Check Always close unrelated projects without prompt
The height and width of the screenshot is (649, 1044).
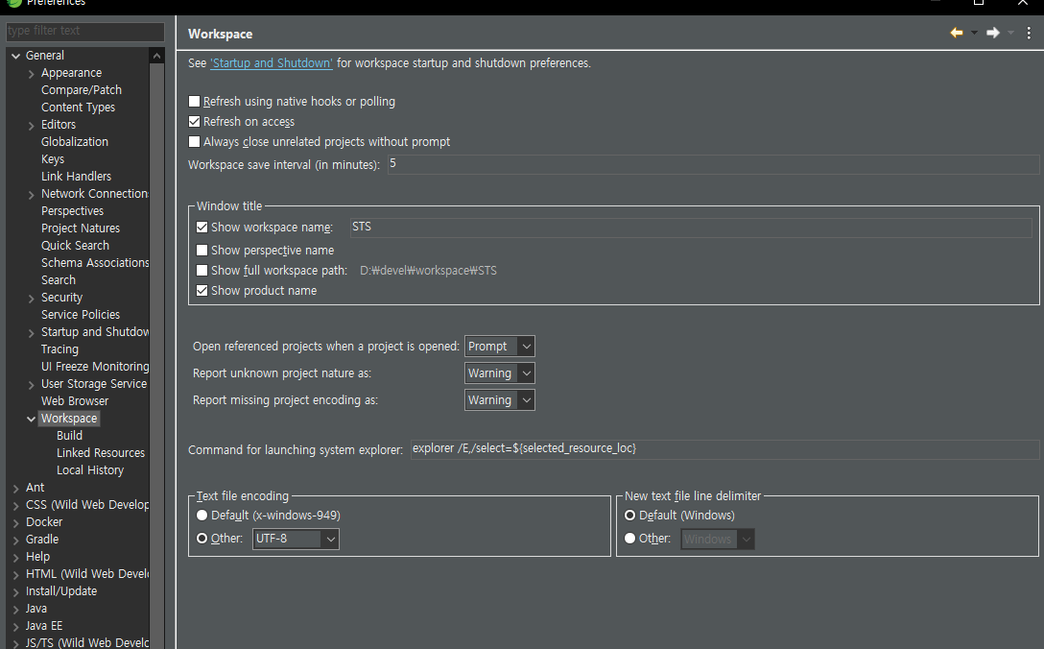(195, 141)
